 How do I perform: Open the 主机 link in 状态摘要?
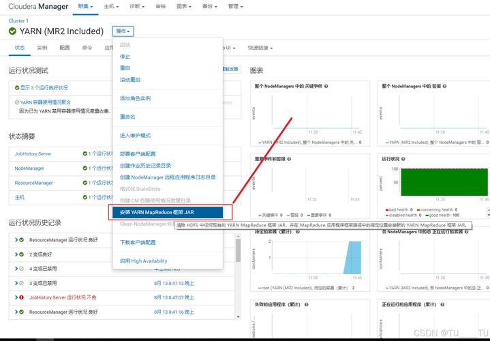pyautogui.click(x=19, y=197)
